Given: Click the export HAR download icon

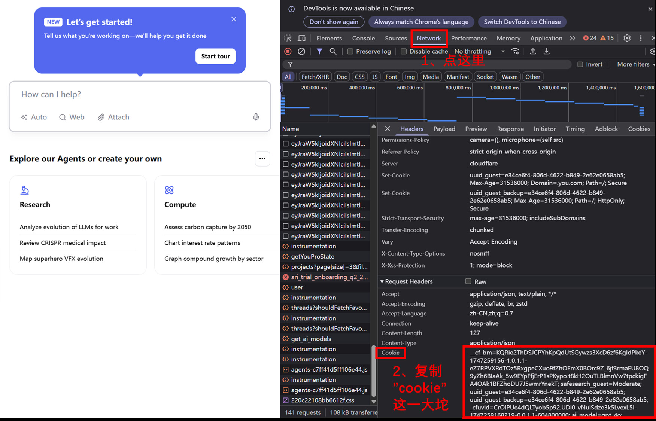Looking at the screenshot, I should tap(547, 51).
